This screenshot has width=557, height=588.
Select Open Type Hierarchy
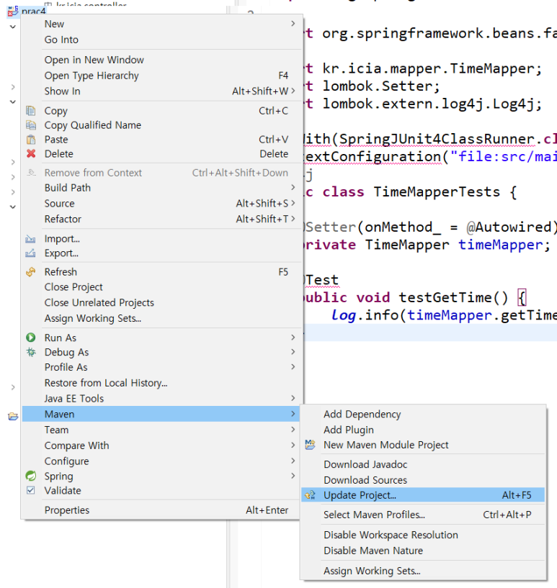tap(161, 76)
